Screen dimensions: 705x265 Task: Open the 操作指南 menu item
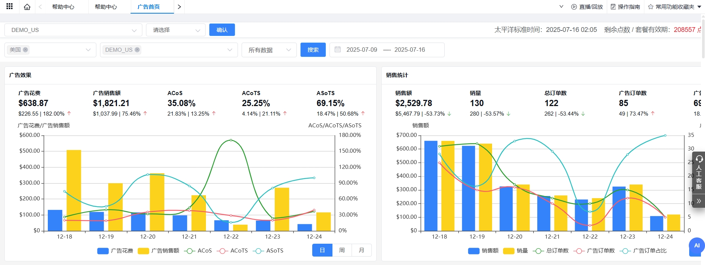[x=625, y=7]
